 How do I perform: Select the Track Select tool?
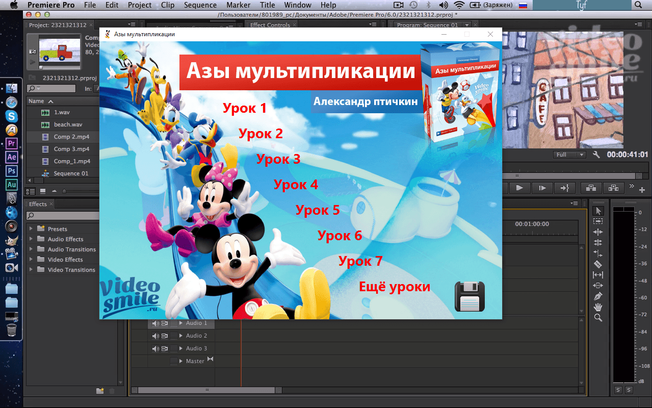pyautogui.click(x=598, y=221)
